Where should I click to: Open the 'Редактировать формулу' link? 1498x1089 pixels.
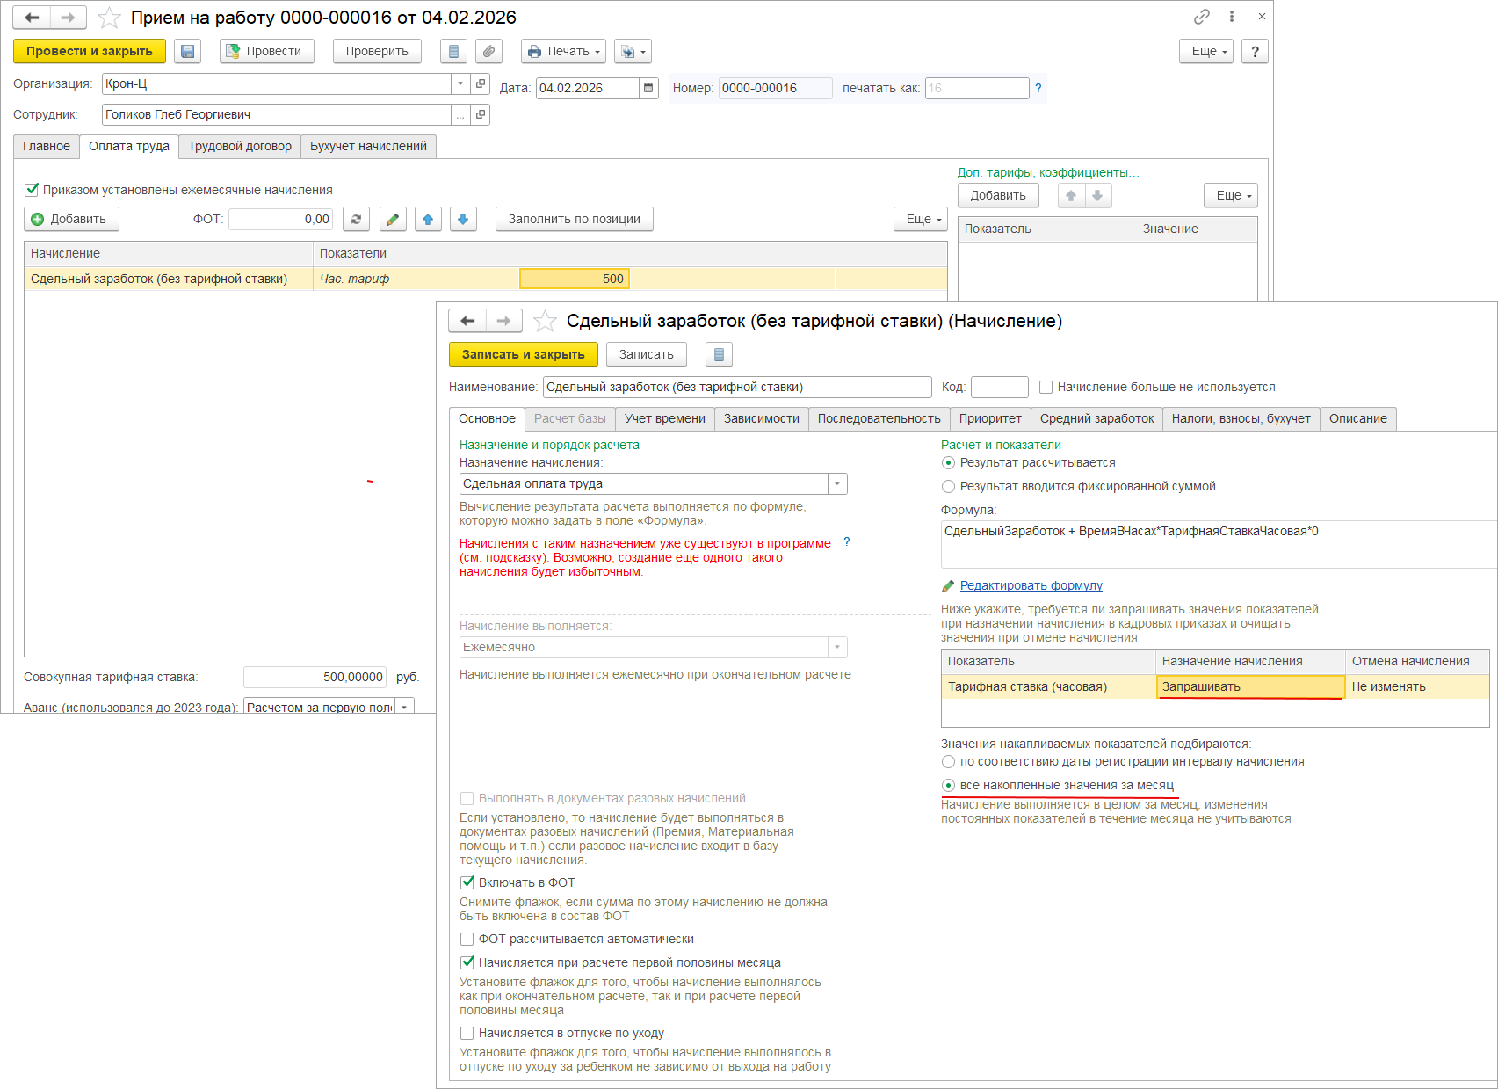1031,586
